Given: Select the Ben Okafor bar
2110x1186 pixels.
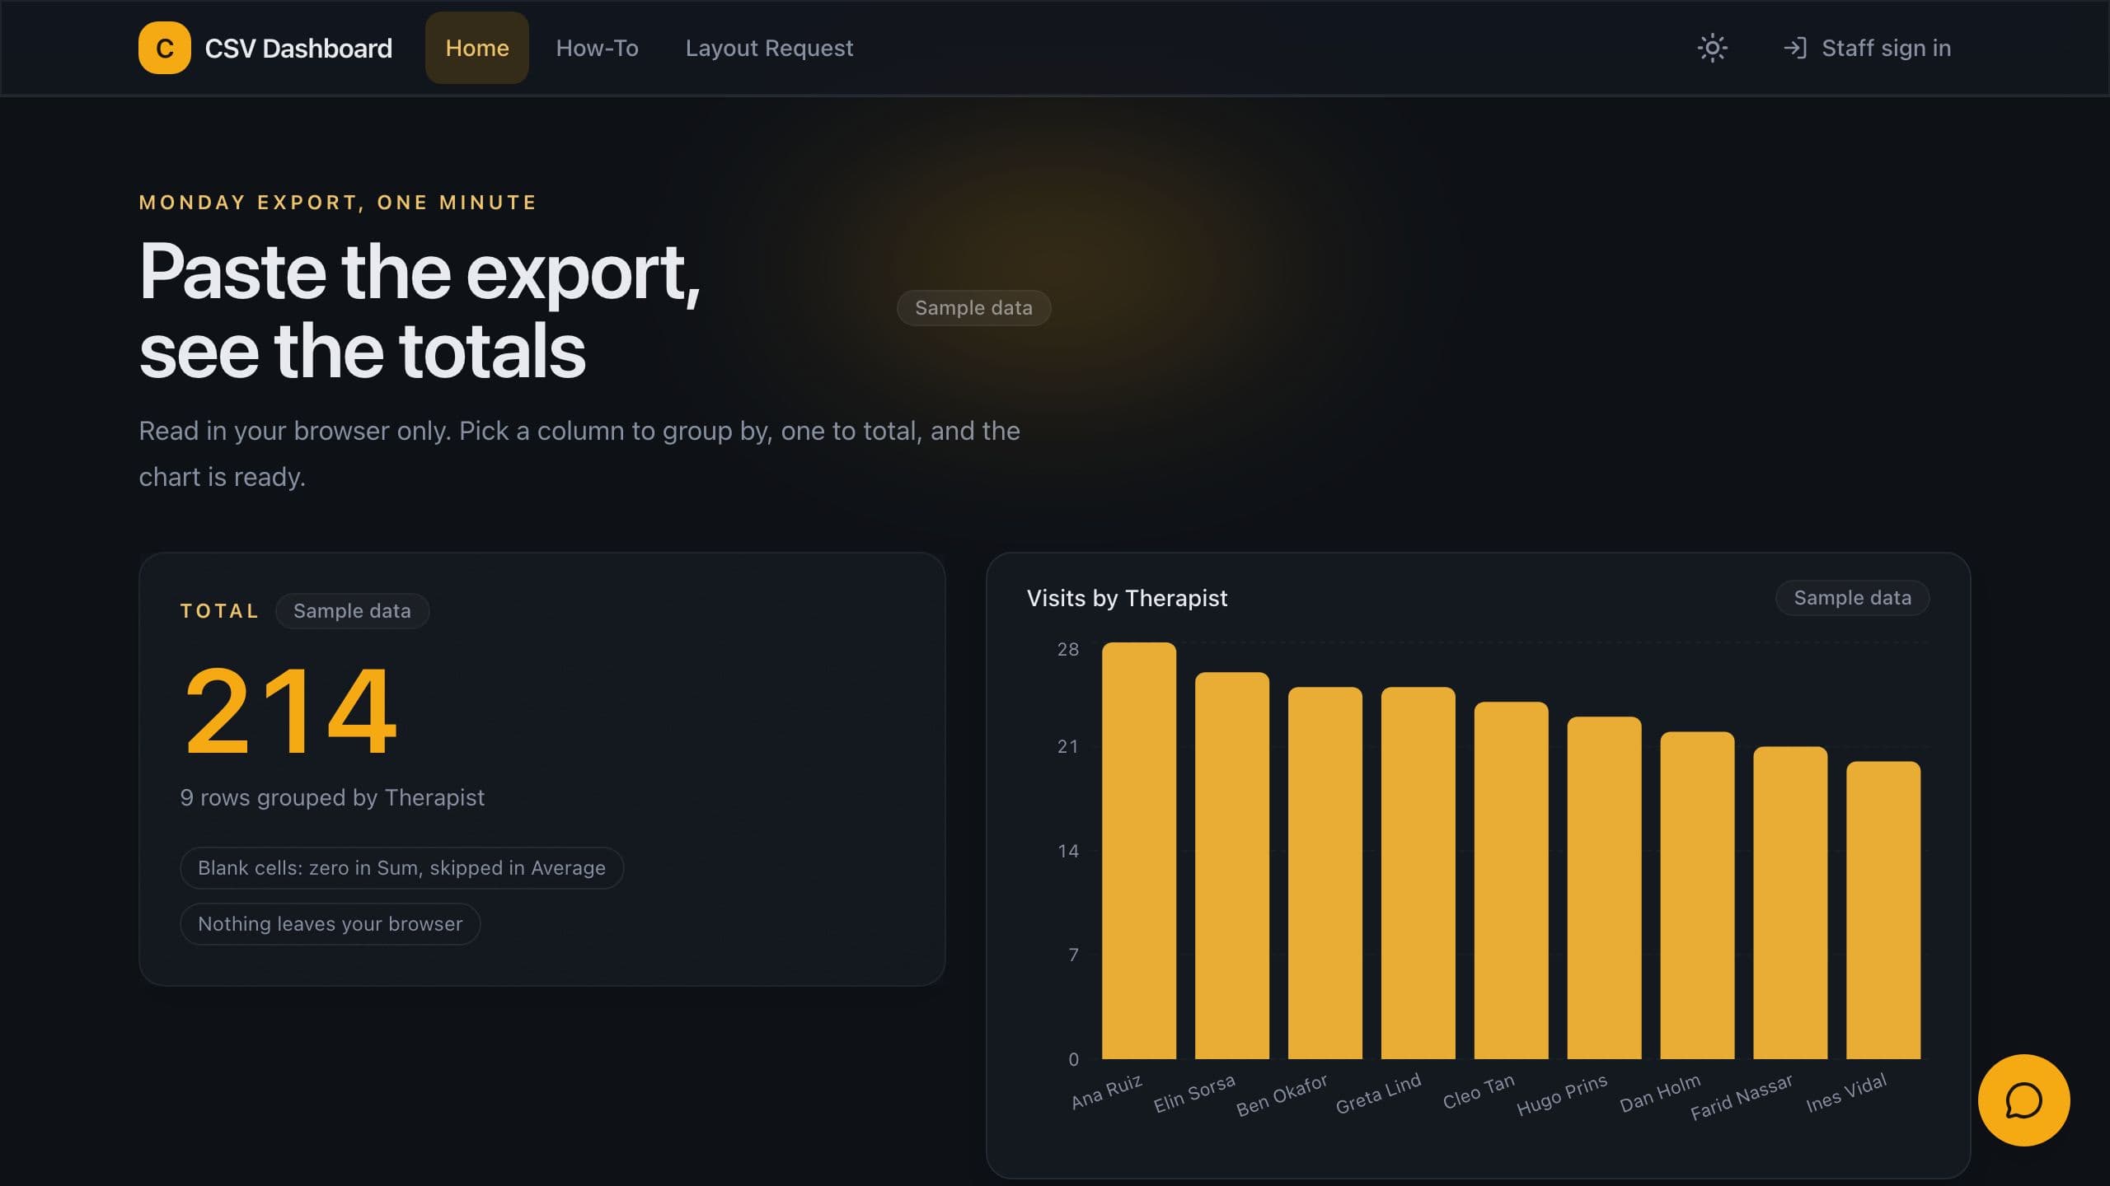Looking at the screenshot, I should [x=1325, y=872].
